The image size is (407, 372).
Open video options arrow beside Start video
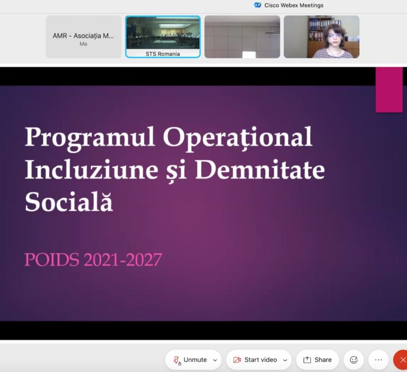point(285,360)
